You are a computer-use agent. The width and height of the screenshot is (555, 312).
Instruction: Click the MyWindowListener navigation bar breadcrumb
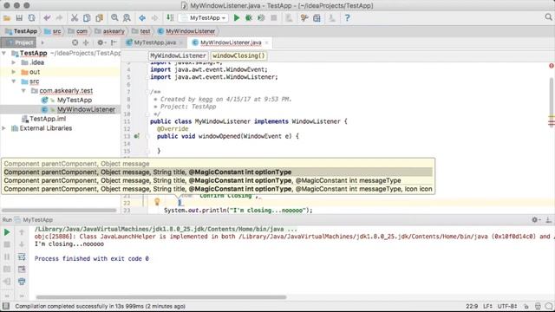186,31
